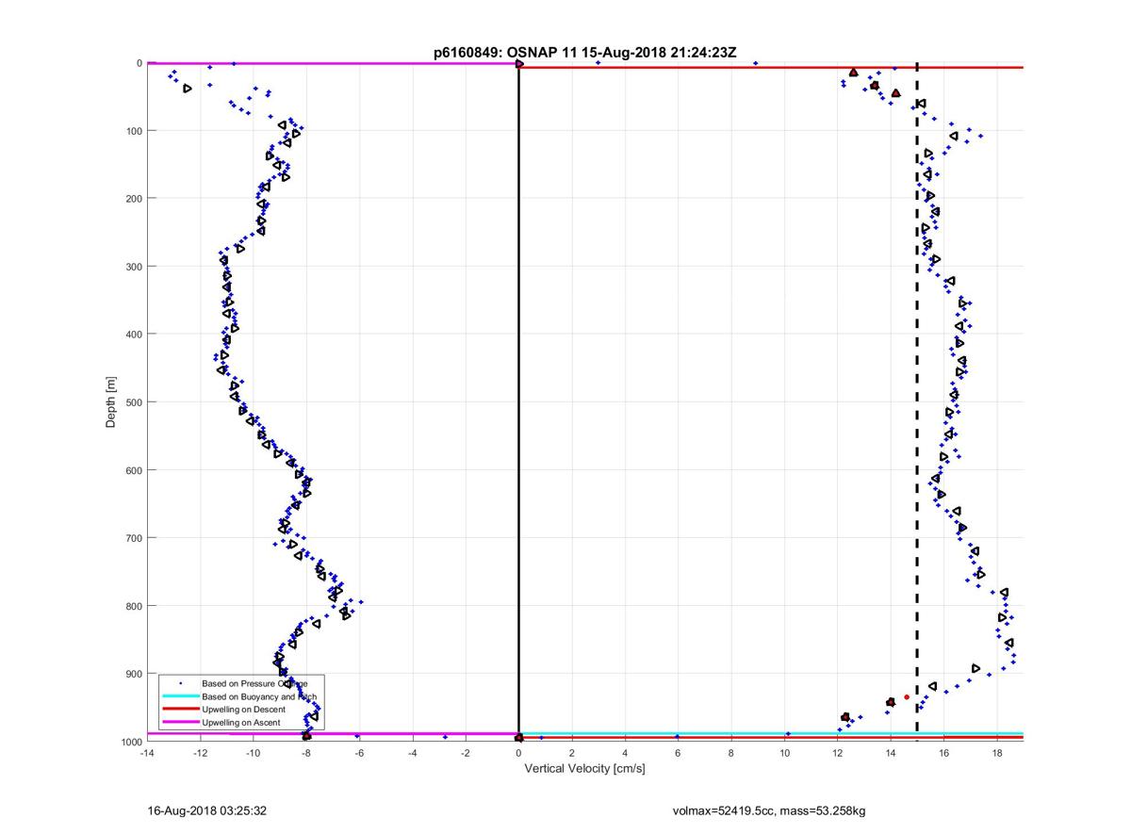The image size is (1131, 834).
Task: Click velocity axis tick label "-6"
Action: pyautogui.click(x=359, y=753)
